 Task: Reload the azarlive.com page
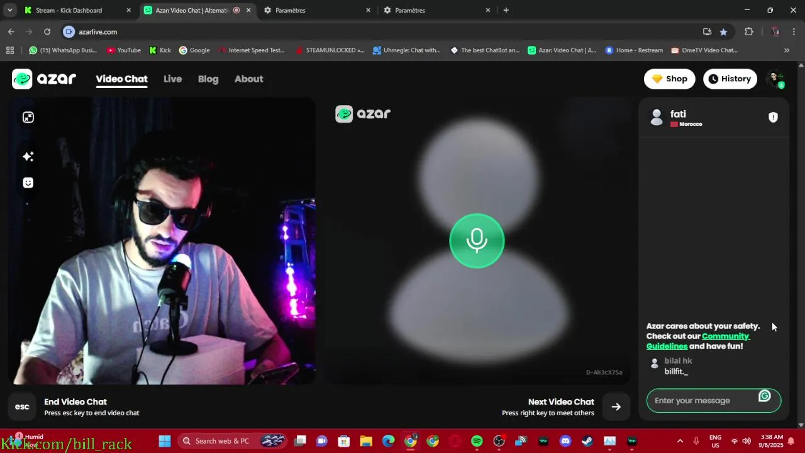(47, 31)
